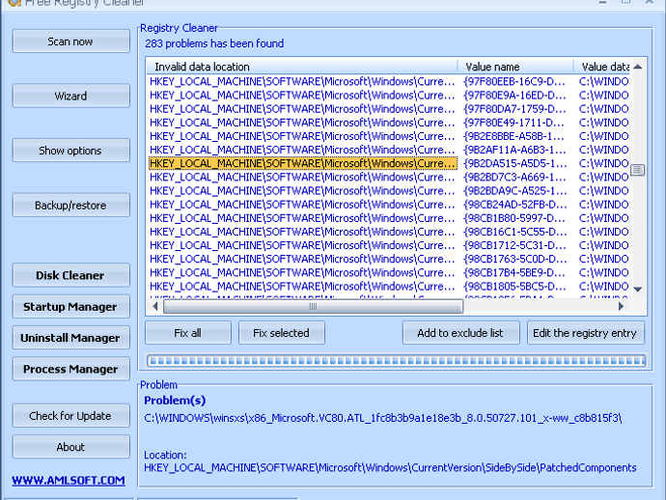
Task: Select row with value {98CB1B80-5997-D...
Action: [x=389, y=218]
